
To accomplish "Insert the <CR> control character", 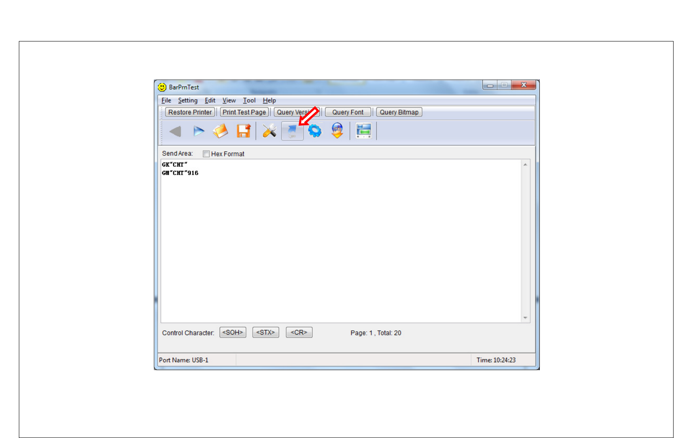I will pyautogui.click(x=299, y=332).
